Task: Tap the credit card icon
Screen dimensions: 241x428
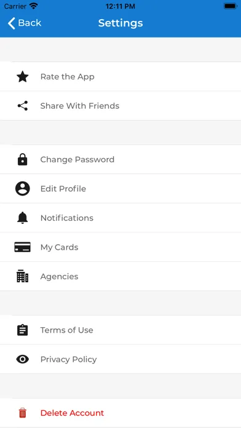Action: pyautogui.click(x=22, y=247)
